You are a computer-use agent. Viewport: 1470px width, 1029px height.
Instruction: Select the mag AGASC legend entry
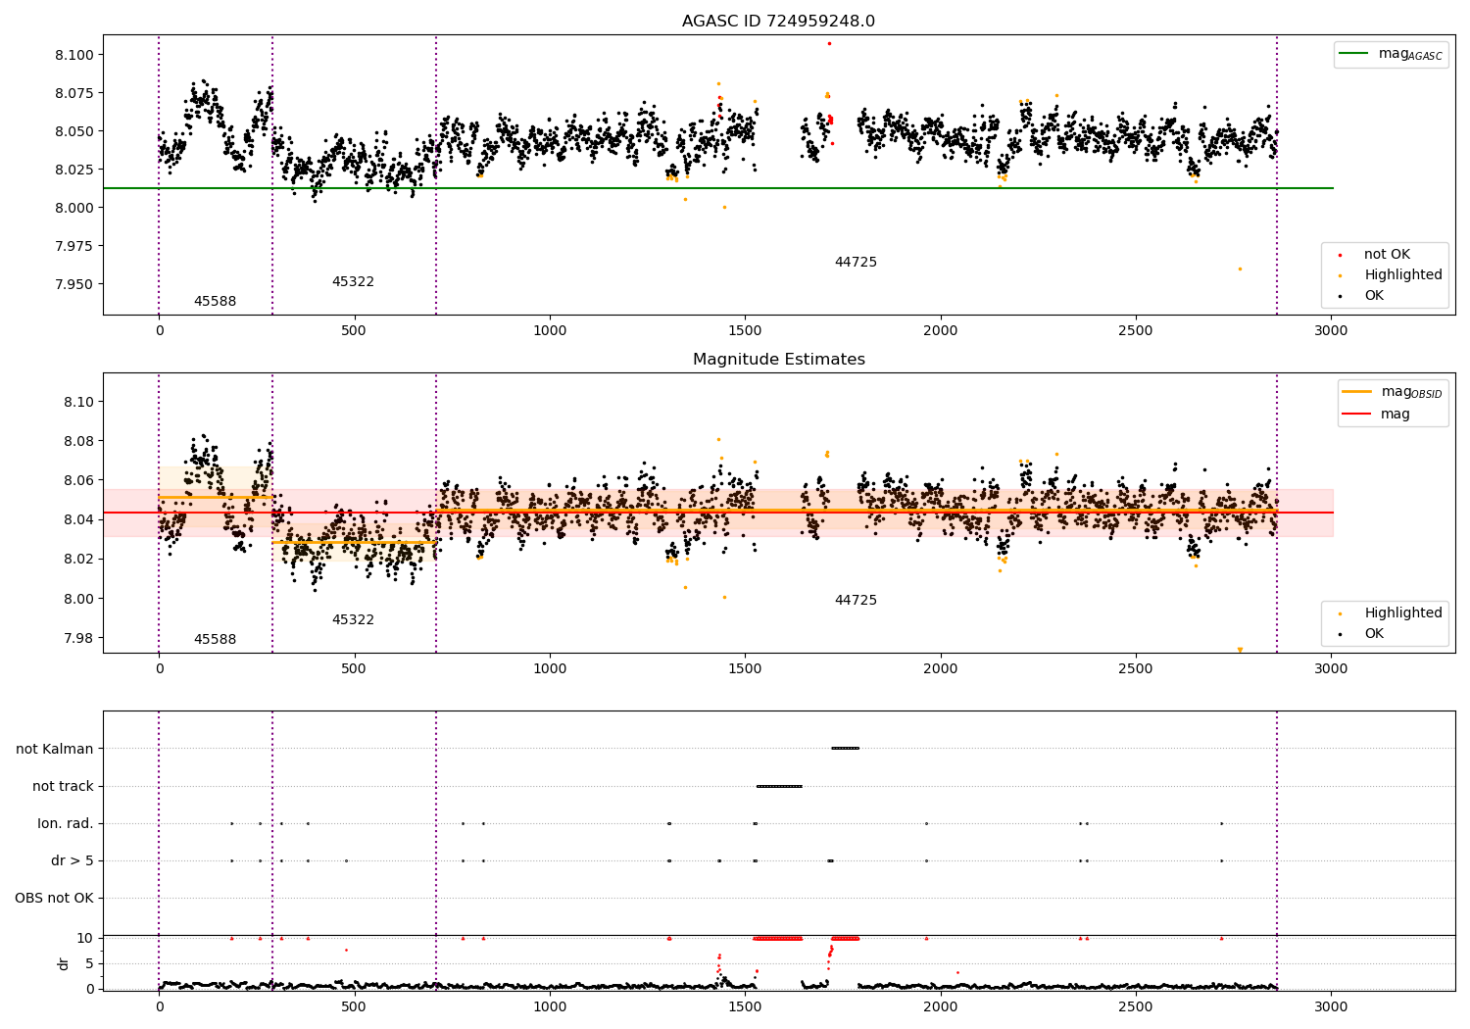1391,54
